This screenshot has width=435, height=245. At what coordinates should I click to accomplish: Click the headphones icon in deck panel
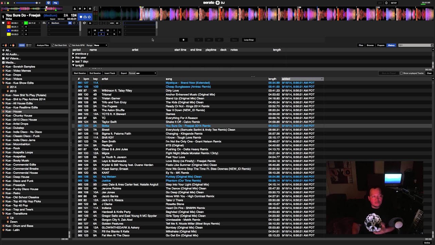(85, 17)
